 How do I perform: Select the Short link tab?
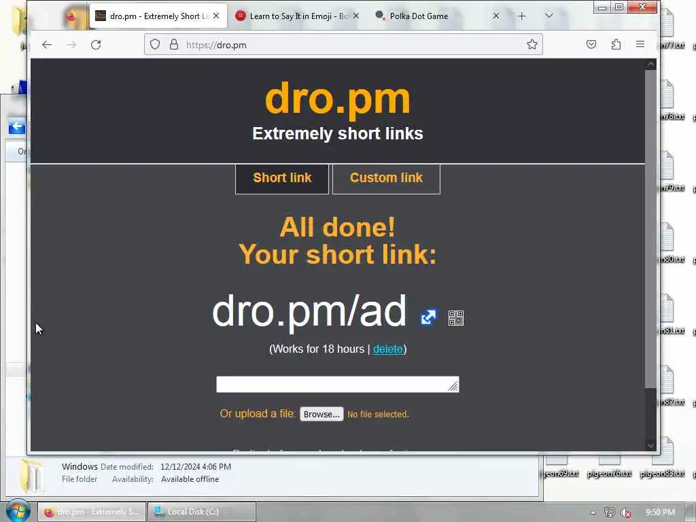coord(282,179)
